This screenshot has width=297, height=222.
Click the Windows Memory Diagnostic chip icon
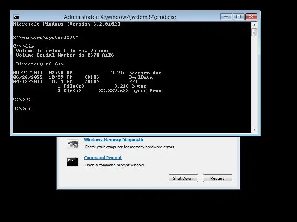72,144
